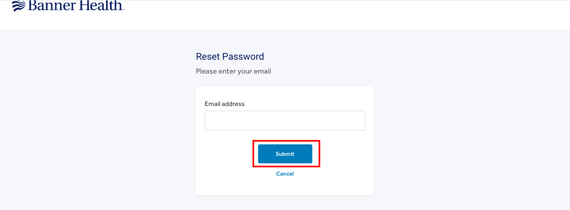Click gray page background right of form card
570x210 pixels.
pyautogui.click(x=472, y=119)
